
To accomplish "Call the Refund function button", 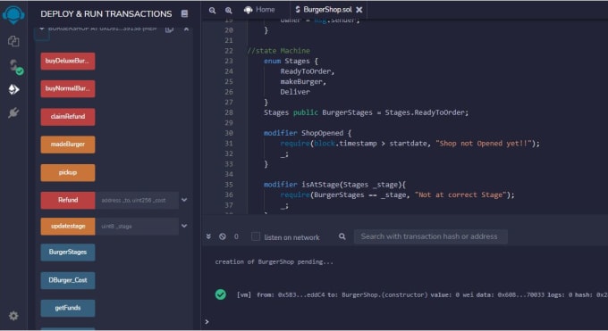I will pyautogui.click(x=68, y=200).
